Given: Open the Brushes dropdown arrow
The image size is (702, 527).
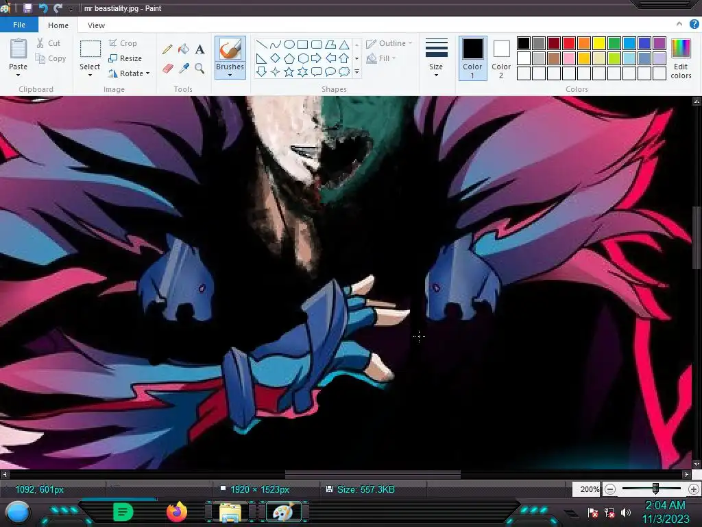Looking at the screenshot, I should (230, 75).
